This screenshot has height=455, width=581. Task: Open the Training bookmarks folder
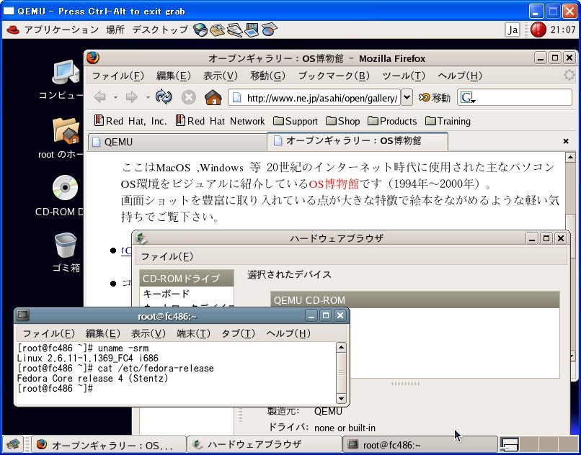coord(448,121)
